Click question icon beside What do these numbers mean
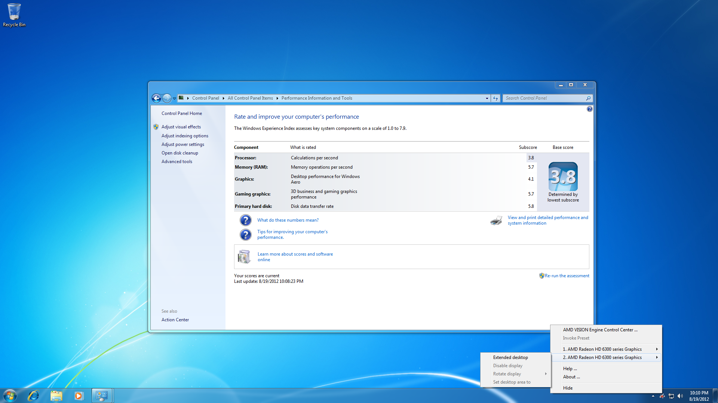Image resolution: width=718 pixels, height=403 pixels. coord(245,220)
